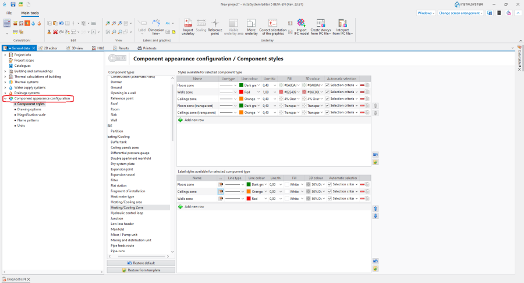Screen dimensions: 524x283
Task: Click the move up arrow beside styles table
Action: tap(376, 106)
